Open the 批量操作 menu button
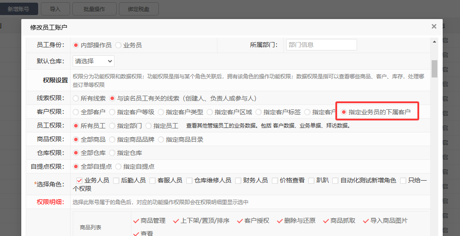The width and height of the screenshot is (460, 236). [94, 8]
